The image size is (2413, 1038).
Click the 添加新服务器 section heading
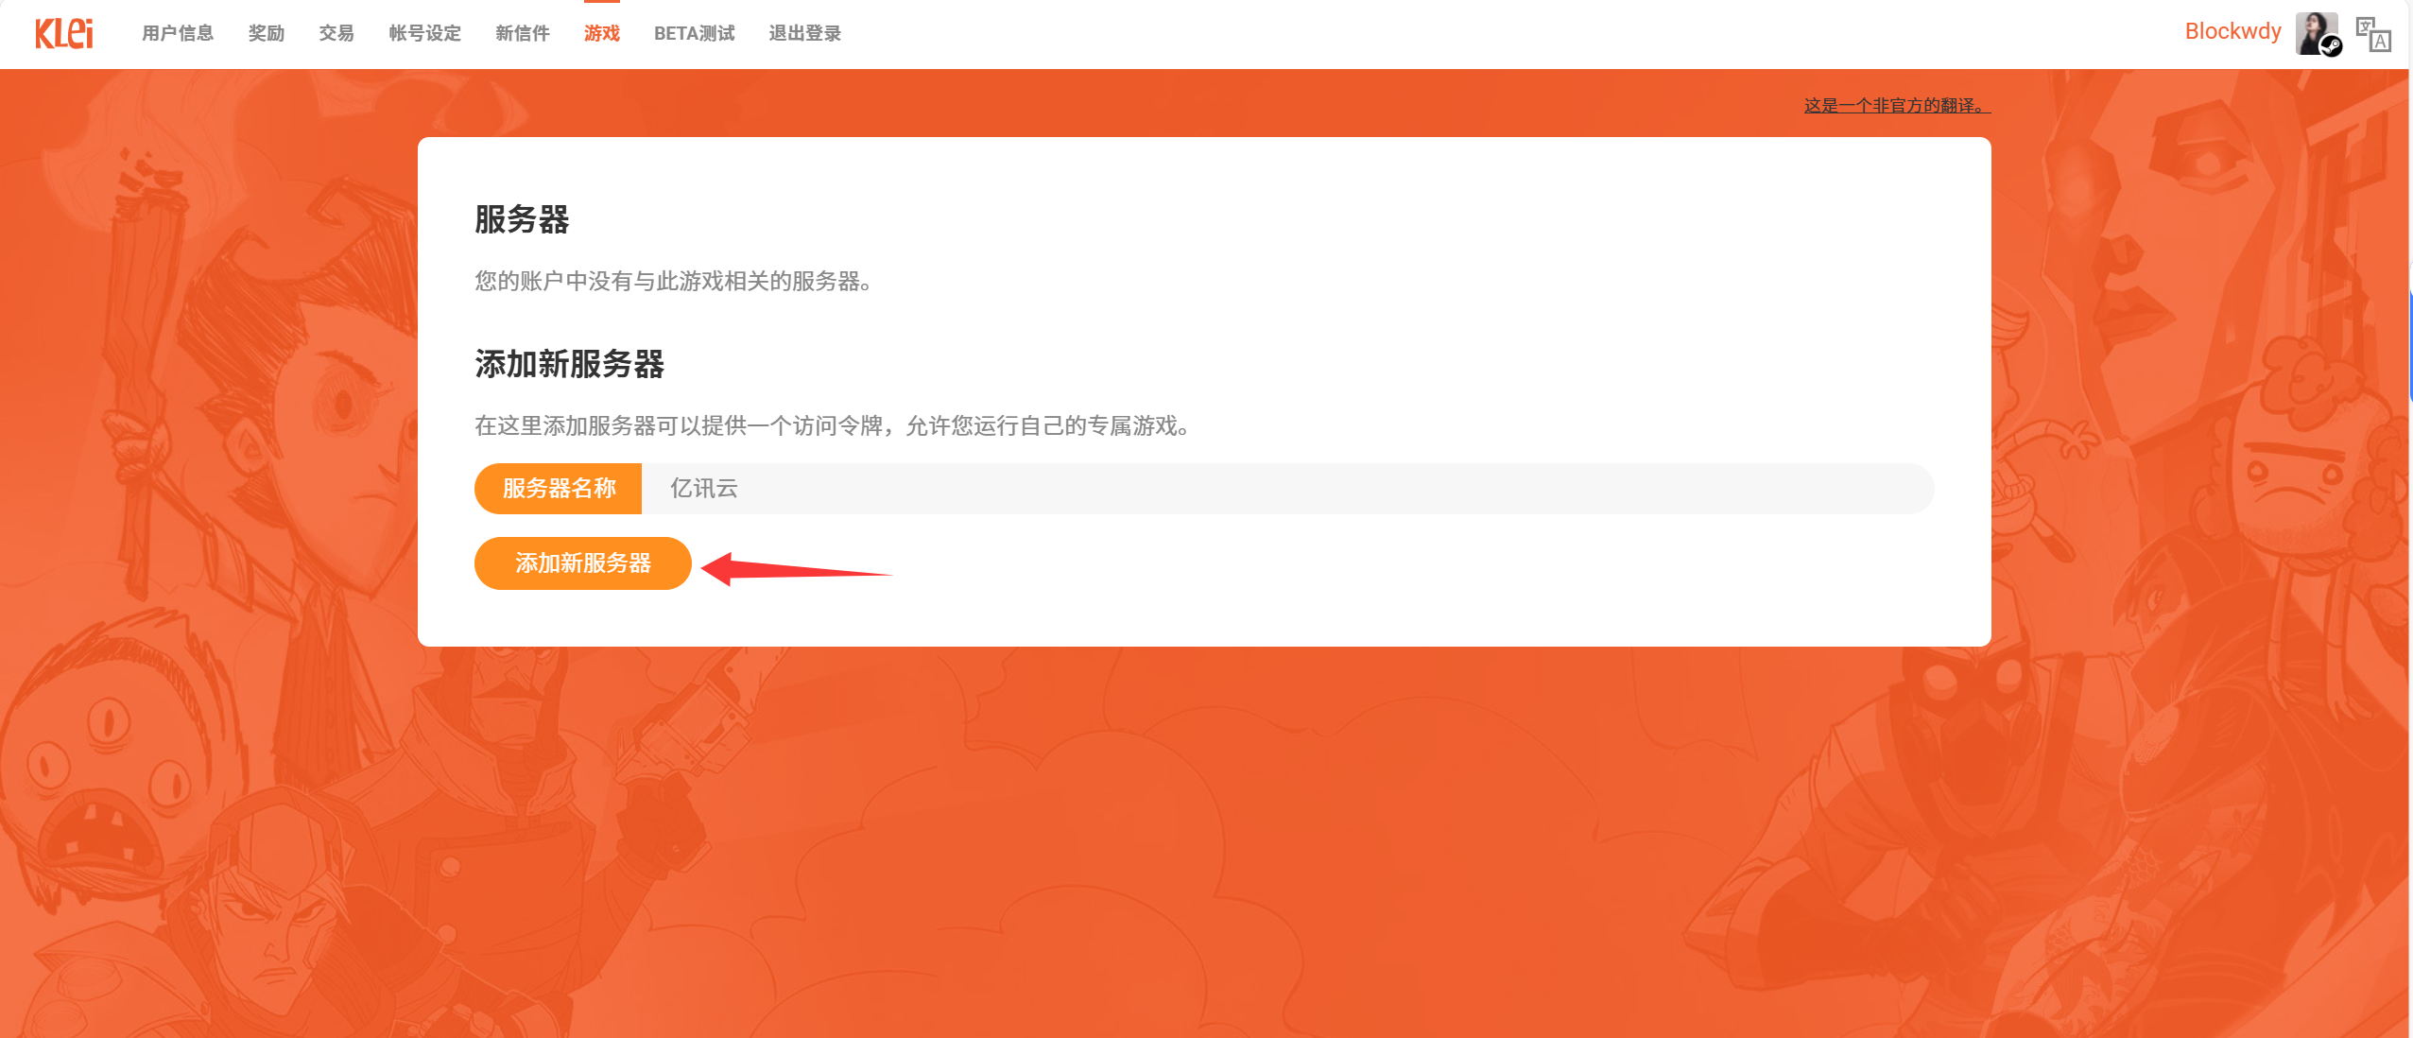(569, 364)
